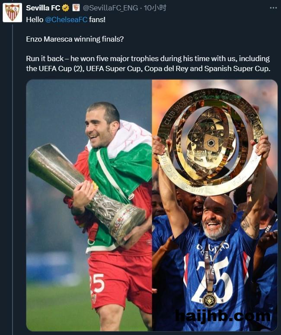
Task: Open the tweet via the 10小时 timestamp
Action: pyautogui.click(x=155, y=8)
